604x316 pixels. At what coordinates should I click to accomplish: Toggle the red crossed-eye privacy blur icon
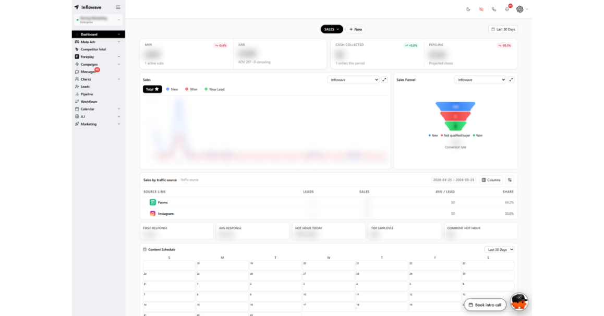(x=481, y=9)
